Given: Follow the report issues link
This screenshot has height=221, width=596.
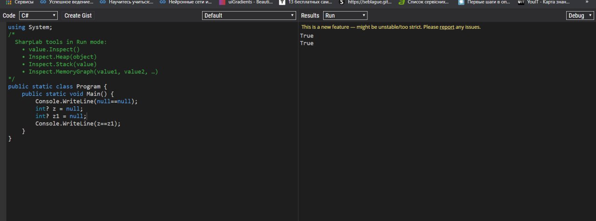Looking at the screenshot, I should pos(447,27).
